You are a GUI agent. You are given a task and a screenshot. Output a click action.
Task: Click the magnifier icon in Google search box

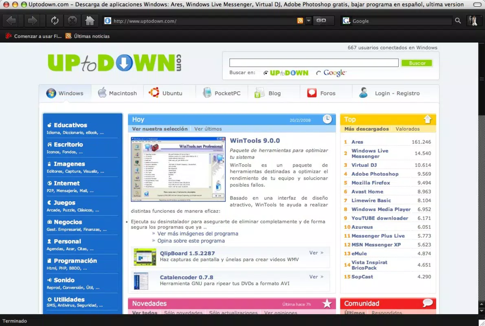458,21
